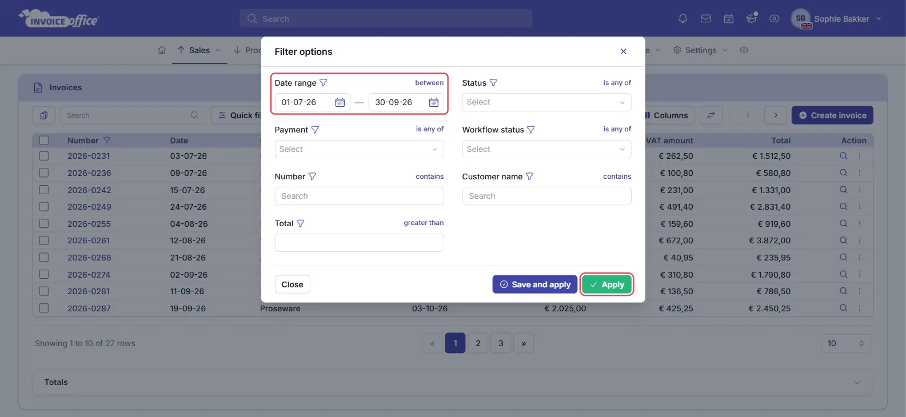The width and height of the screenshot is (906, 417).
Task: Open the Workflow status select dropdown
Action: click(x=546, y=149)
